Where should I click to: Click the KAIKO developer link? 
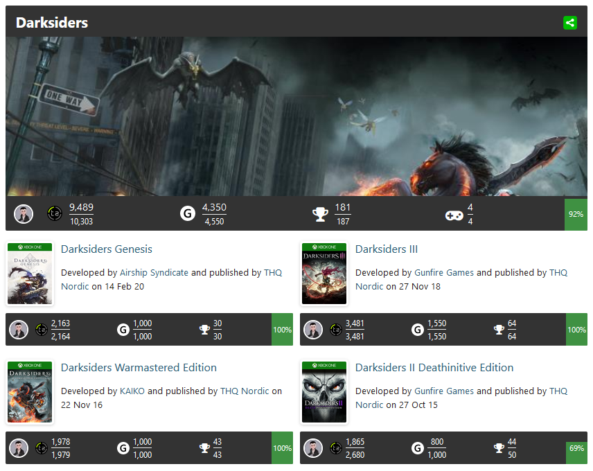click(x=132, y=391)
